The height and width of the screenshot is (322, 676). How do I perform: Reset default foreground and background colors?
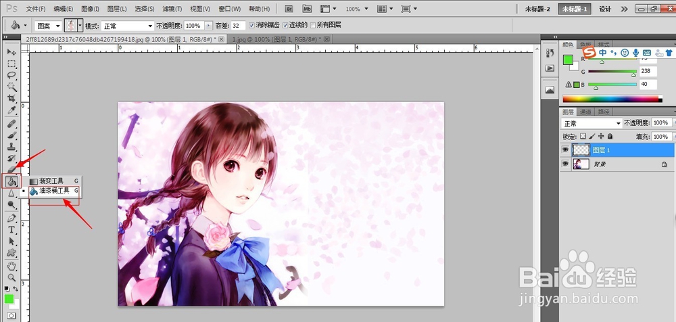click(x=7, y=288)
